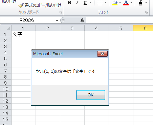The image size is (153, 125).
Task: Apply the yellow fill color bucket
Action: pyautogui.click(x=115, y=3)
